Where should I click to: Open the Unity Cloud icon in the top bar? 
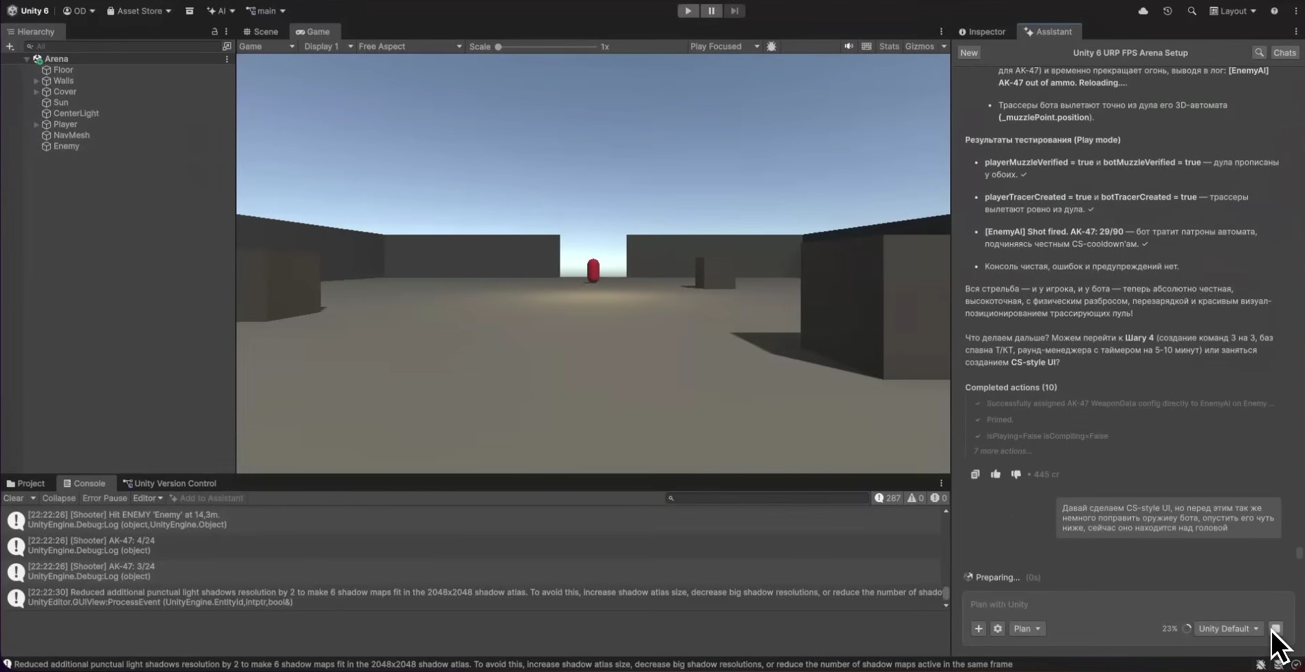pyautogui.click(x=1143, y=11)
